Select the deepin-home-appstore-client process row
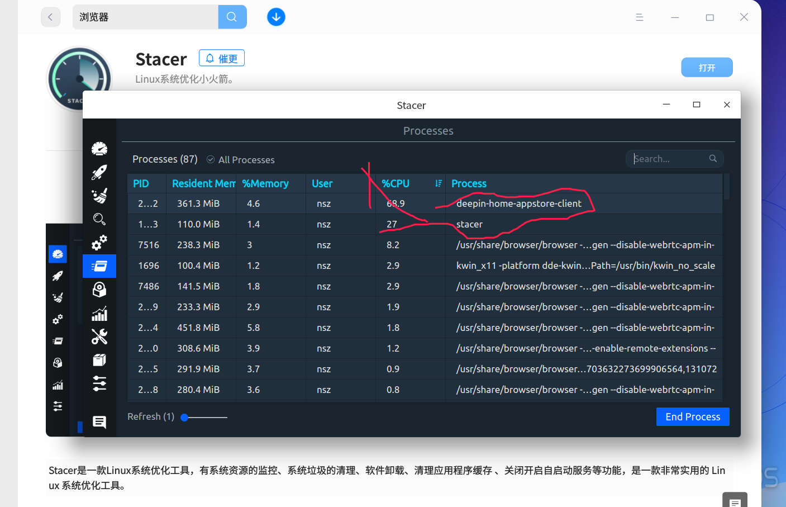This screenshot has height=507, width=786. [425, 203]
